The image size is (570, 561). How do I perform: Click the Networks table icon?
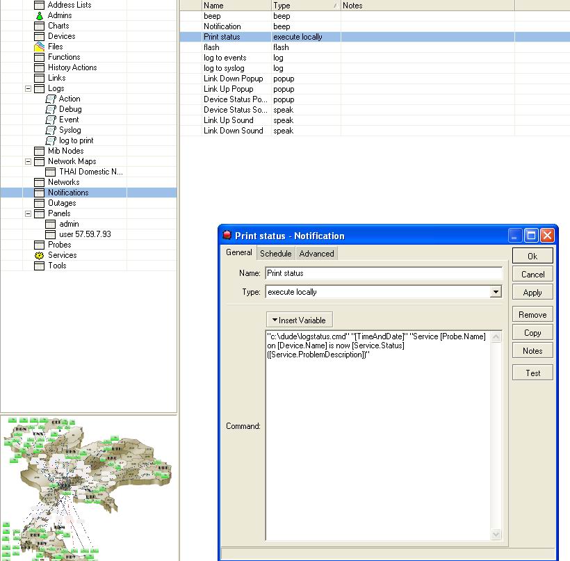point(39,183)
